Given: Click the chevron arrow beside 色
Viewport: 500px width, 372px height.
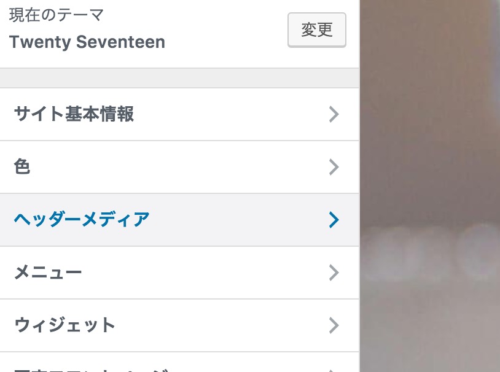Looking at the screenshot, I should [334, 167].
